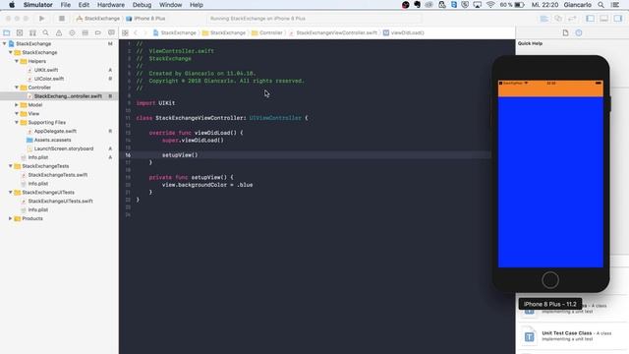Image resolution: width=629 pixels, height=354 pixels.
Task: Open Assets.xcassets catalog
Action: (x=52, y=140)
